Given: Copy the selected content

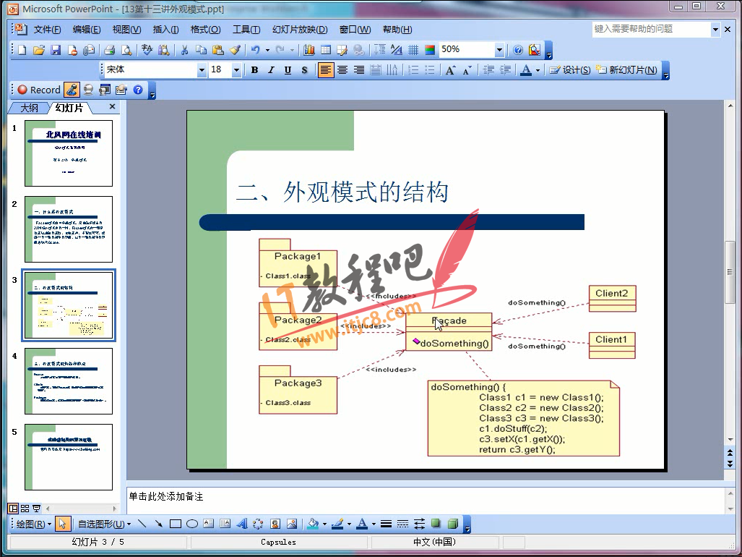Looking at the screenshot, I should pyautogui.click(x=201, y=50).
